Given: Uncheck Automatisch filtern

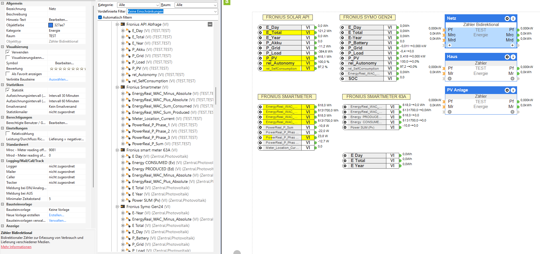Looking at the screenshot, I should (100, 17).
